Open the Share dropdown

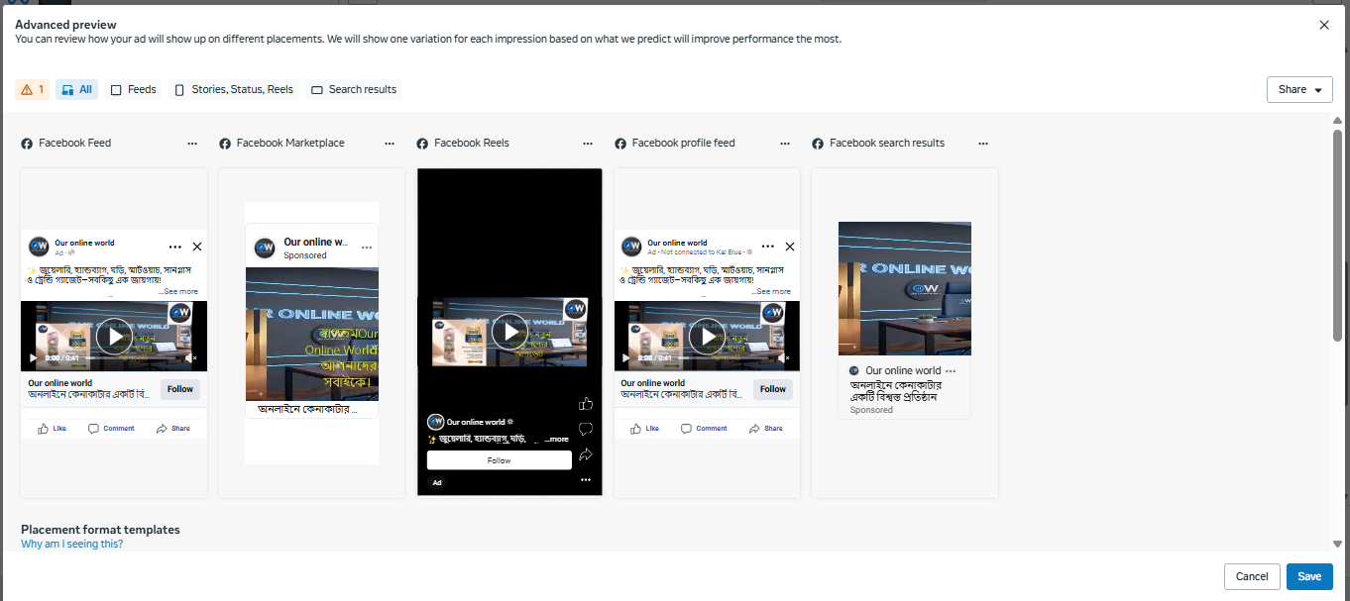1299,89
